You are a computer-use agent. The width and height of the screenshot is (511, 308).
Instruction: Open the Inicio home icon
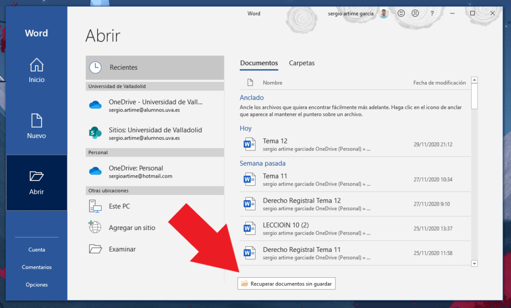36,65
